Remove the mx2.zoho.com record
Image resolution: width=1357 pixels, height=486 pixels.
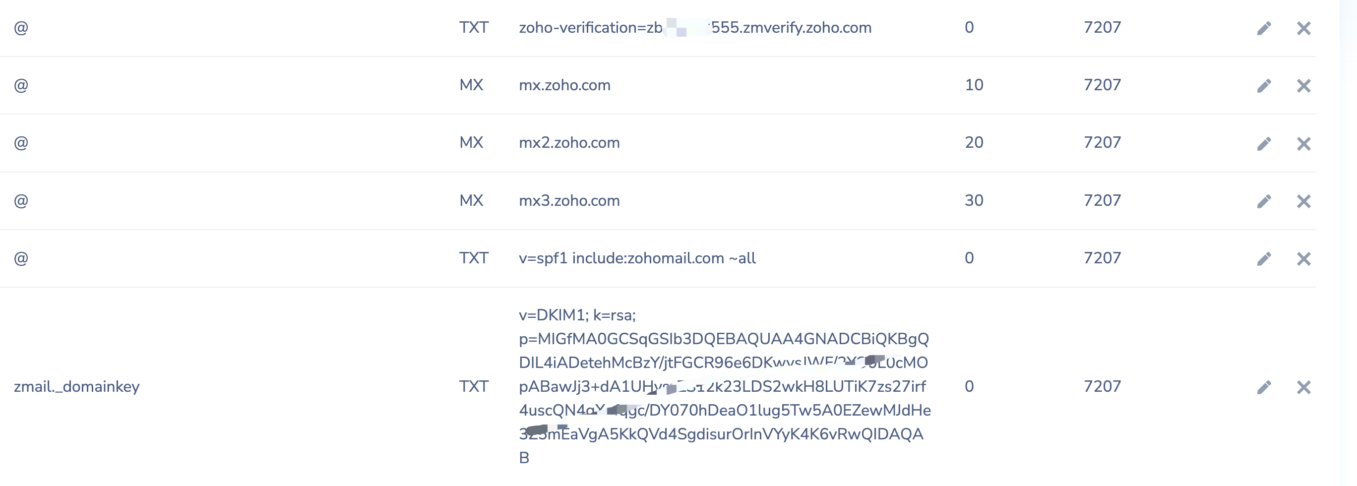pos(1304,144)
